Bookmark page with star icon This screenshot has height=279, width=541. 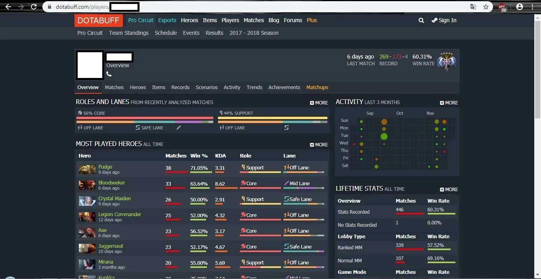(x=486, y=7)
